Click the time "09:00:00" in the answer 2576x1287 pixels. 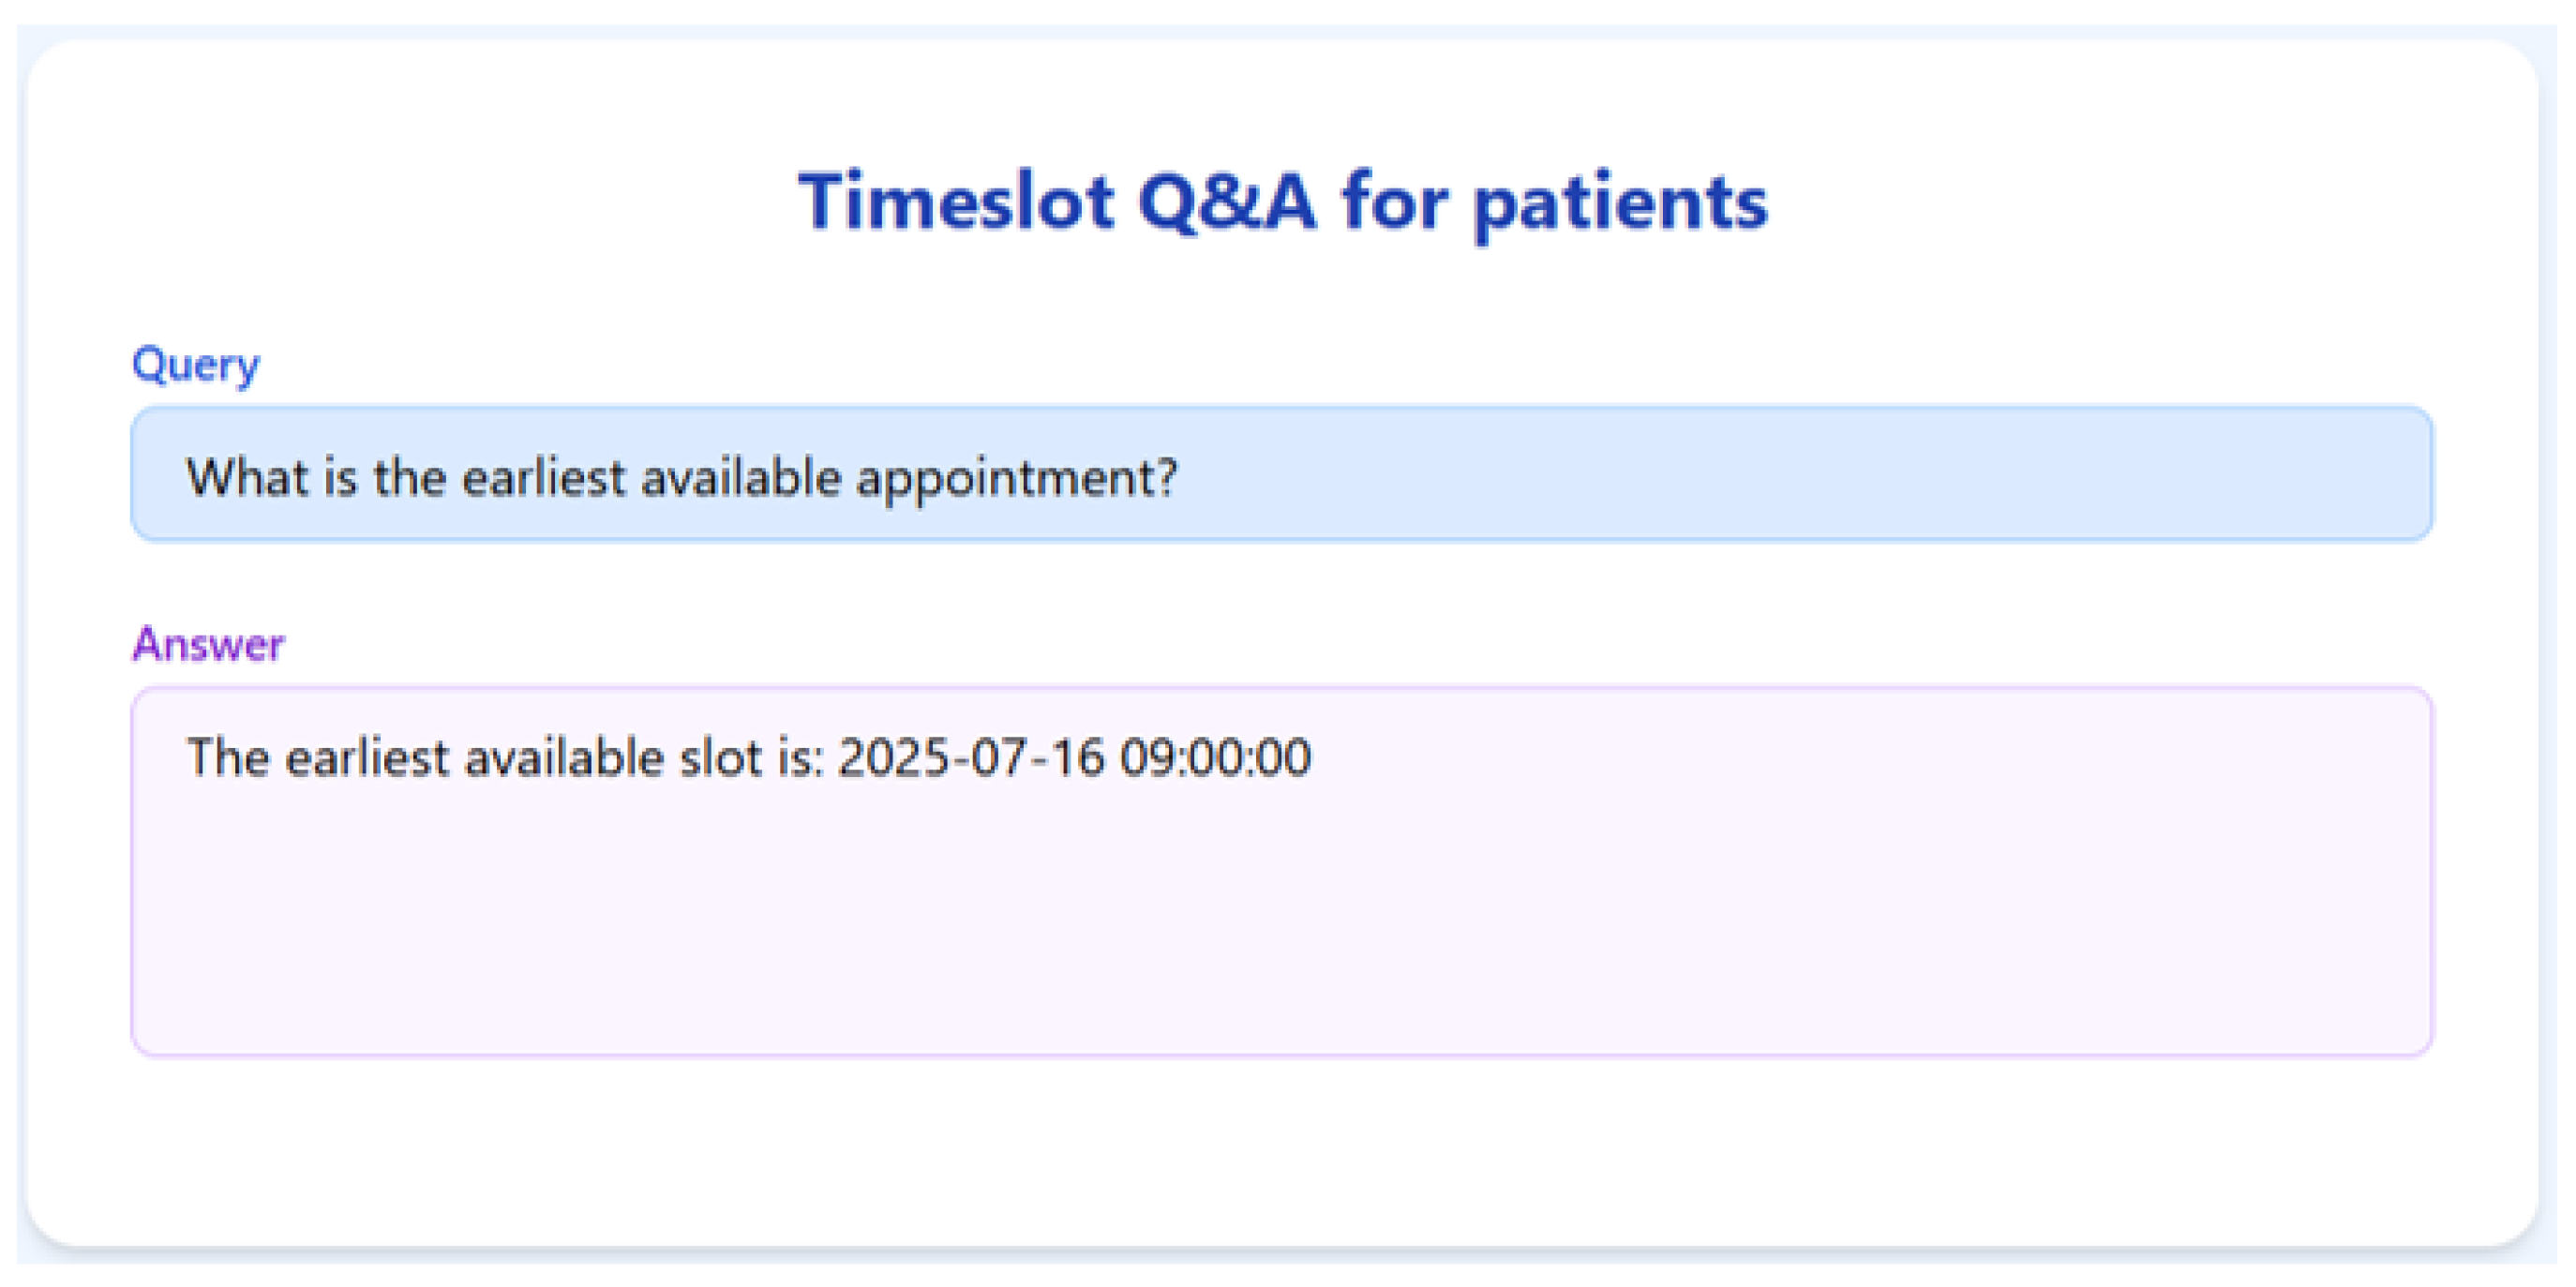[x=1215, y=758]
